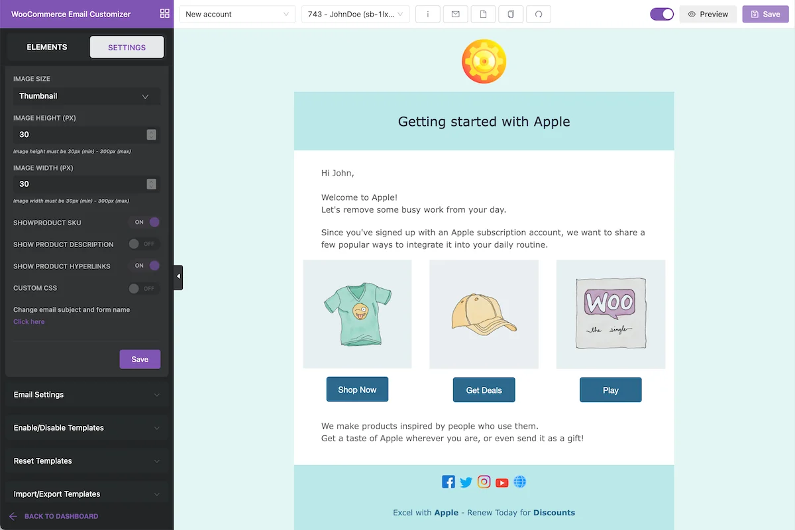795x530 pixels.
Task: Click the Preview button
Action: point(708,14)
